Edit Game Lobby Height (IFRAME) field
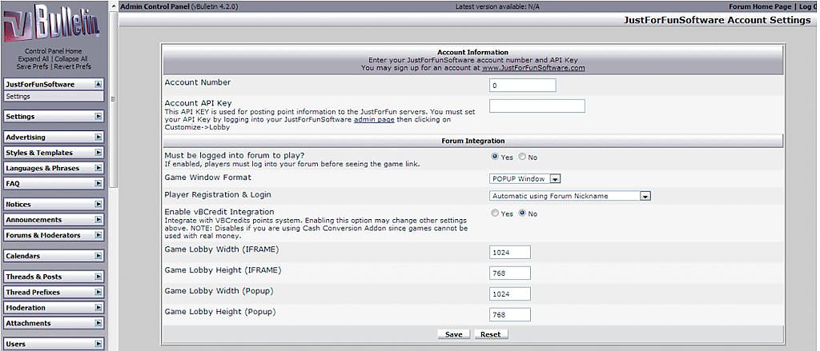Viewport: 820px width, 351px height. [x=510, y=273]
